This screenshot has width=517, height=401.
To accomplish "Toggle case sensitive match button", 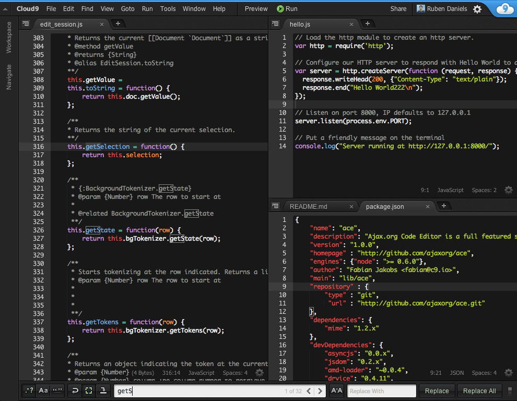I will point(43,391).
